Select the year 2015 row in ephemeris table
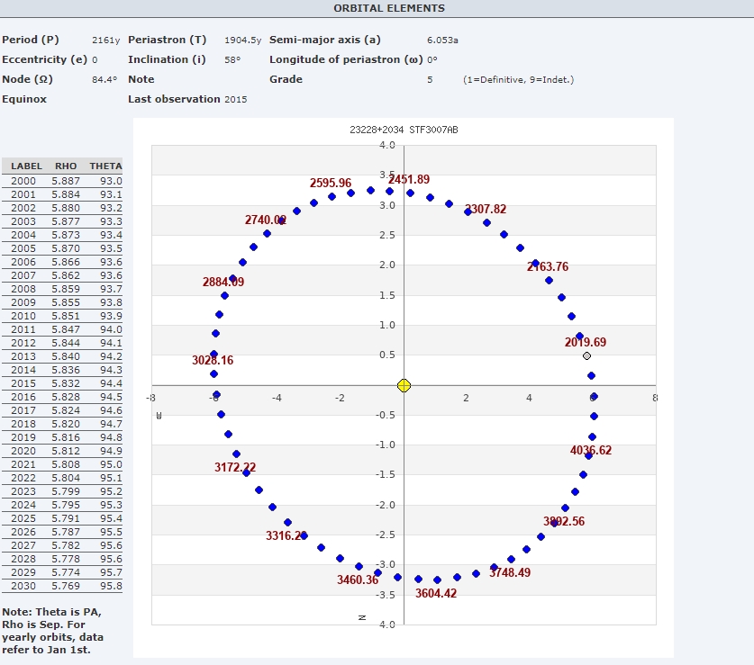The width and height of the screenshot is (754, 665). point(63,383)
